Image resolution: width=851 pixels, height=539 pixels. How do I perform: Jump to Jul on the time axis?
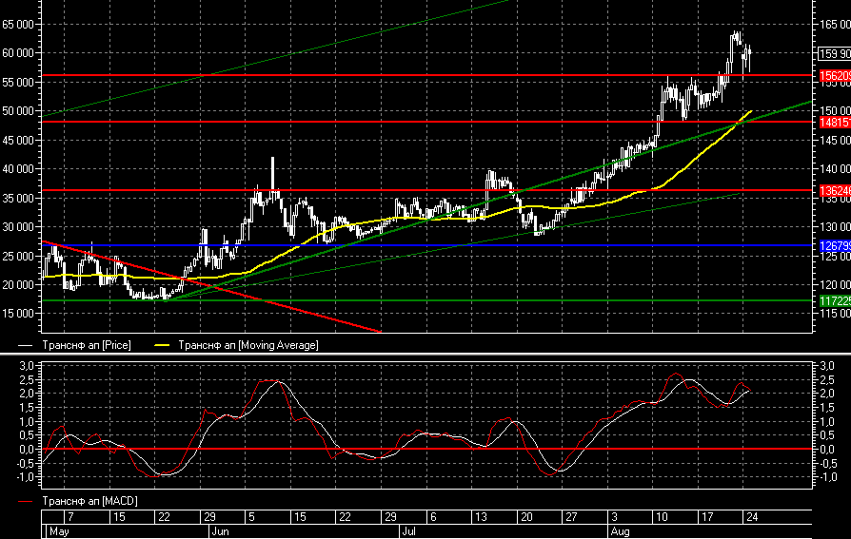[x=406, y=531]
